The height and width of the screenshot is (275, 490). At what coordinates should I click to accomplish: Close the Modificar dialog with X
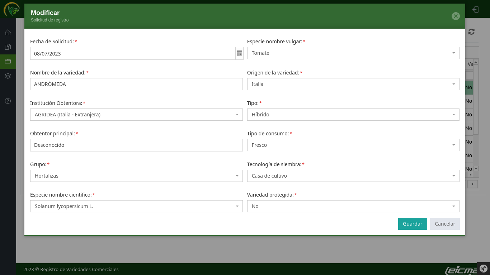(x=456, y=16)
